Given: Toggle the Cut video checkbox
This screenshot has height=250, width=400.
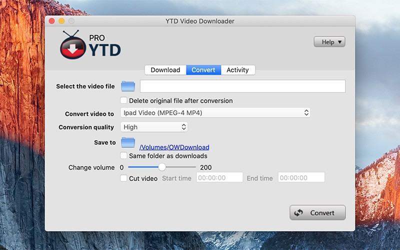Looking at the screenshot, I should click(x=123, y=178).
